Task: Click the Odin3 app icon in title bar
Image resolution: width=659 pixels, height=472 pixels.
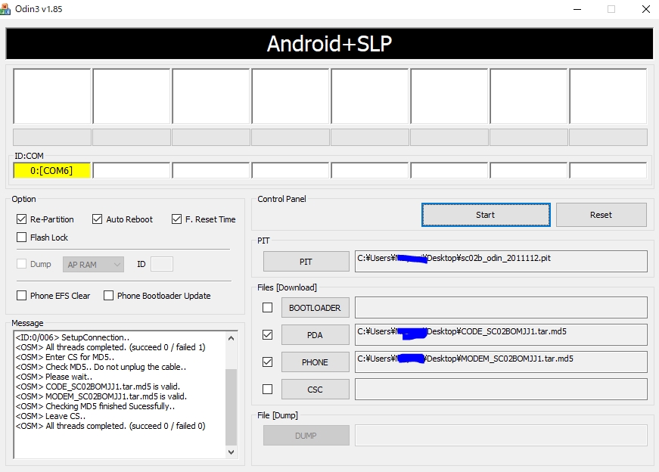Action: (5, 9)
